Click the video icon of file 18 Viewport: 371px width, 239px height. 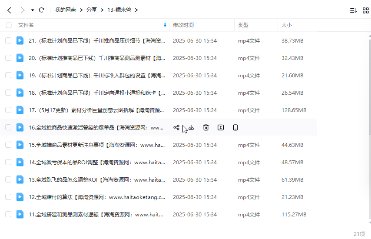click(x=20, y=93)
